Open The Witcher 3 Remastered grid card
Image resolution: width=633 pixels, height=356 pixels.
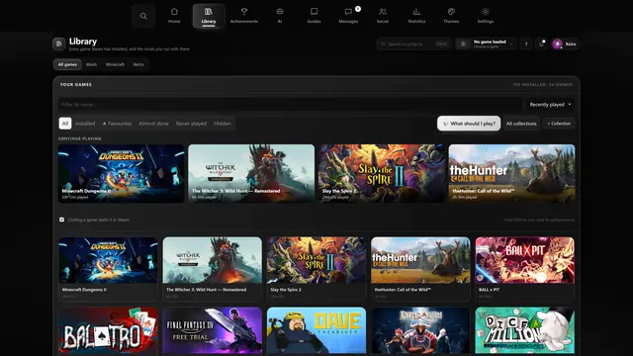[x=212, y=269]
